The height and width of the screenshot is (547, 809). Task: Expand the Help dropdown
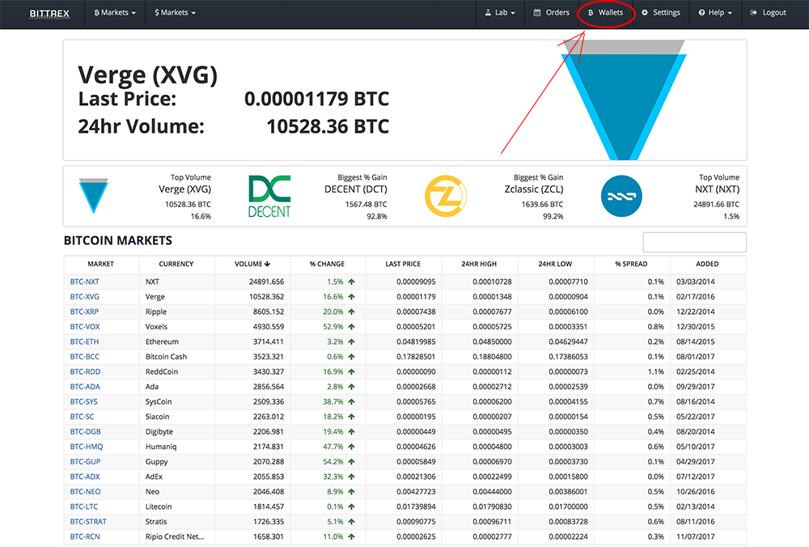click(715, 12)
